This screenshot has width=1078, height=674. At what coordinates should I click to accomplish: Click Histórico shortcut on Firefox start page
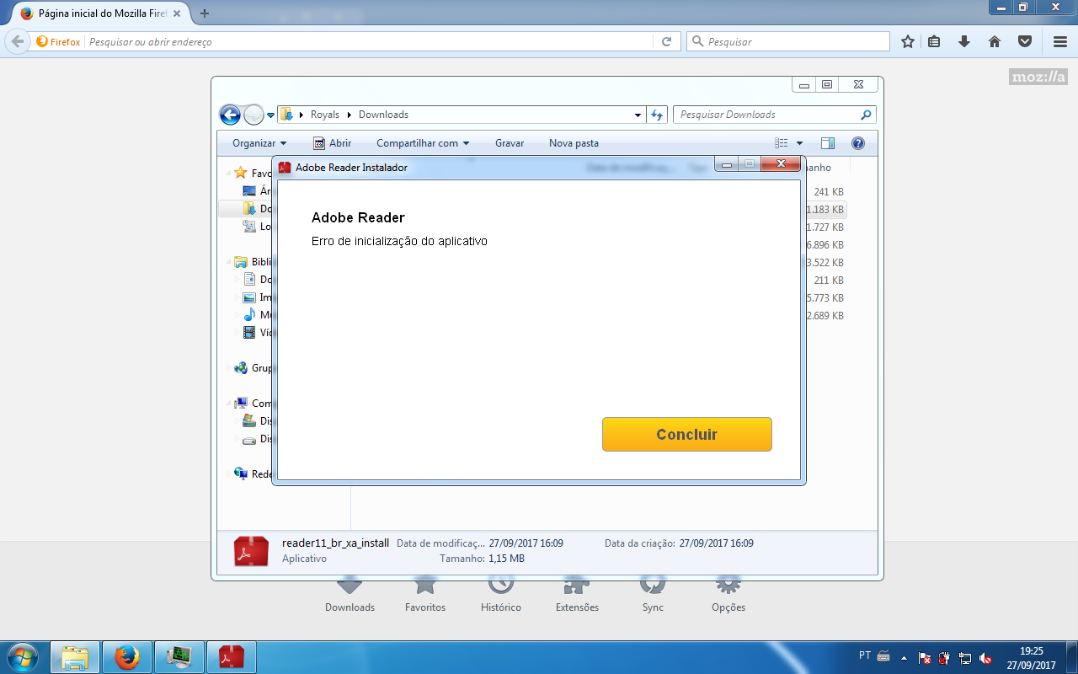coord(501,596)
